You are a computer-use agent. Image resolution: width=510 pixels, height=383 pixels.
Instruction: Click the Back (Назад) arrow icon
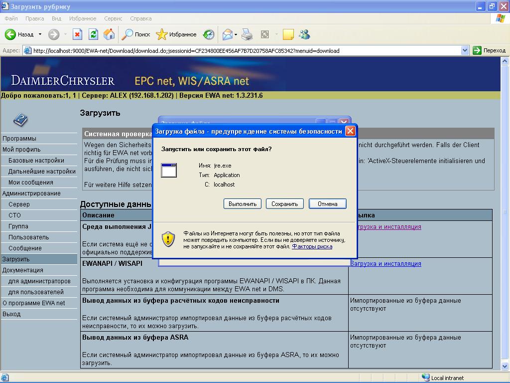(10, 34)
